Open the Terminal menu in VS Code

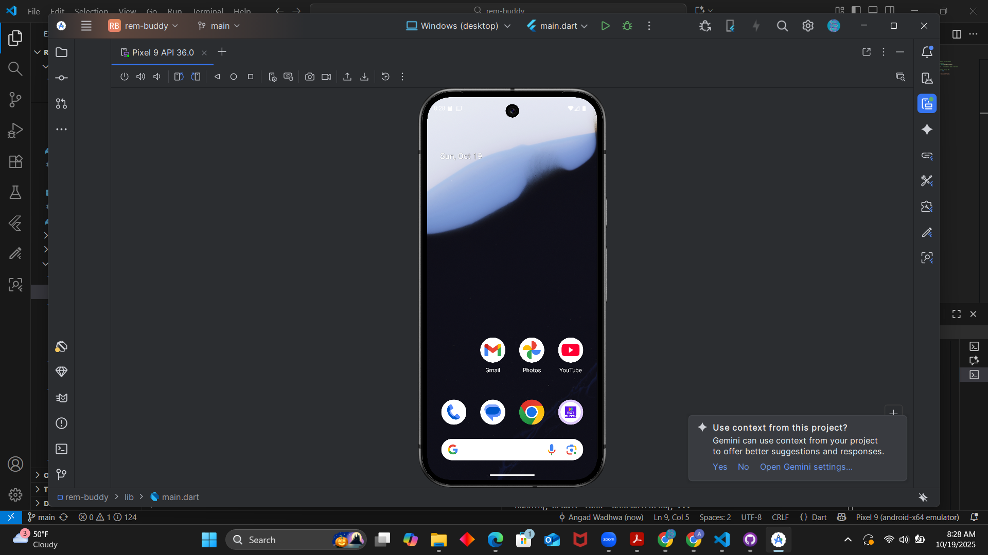(207, 11)
